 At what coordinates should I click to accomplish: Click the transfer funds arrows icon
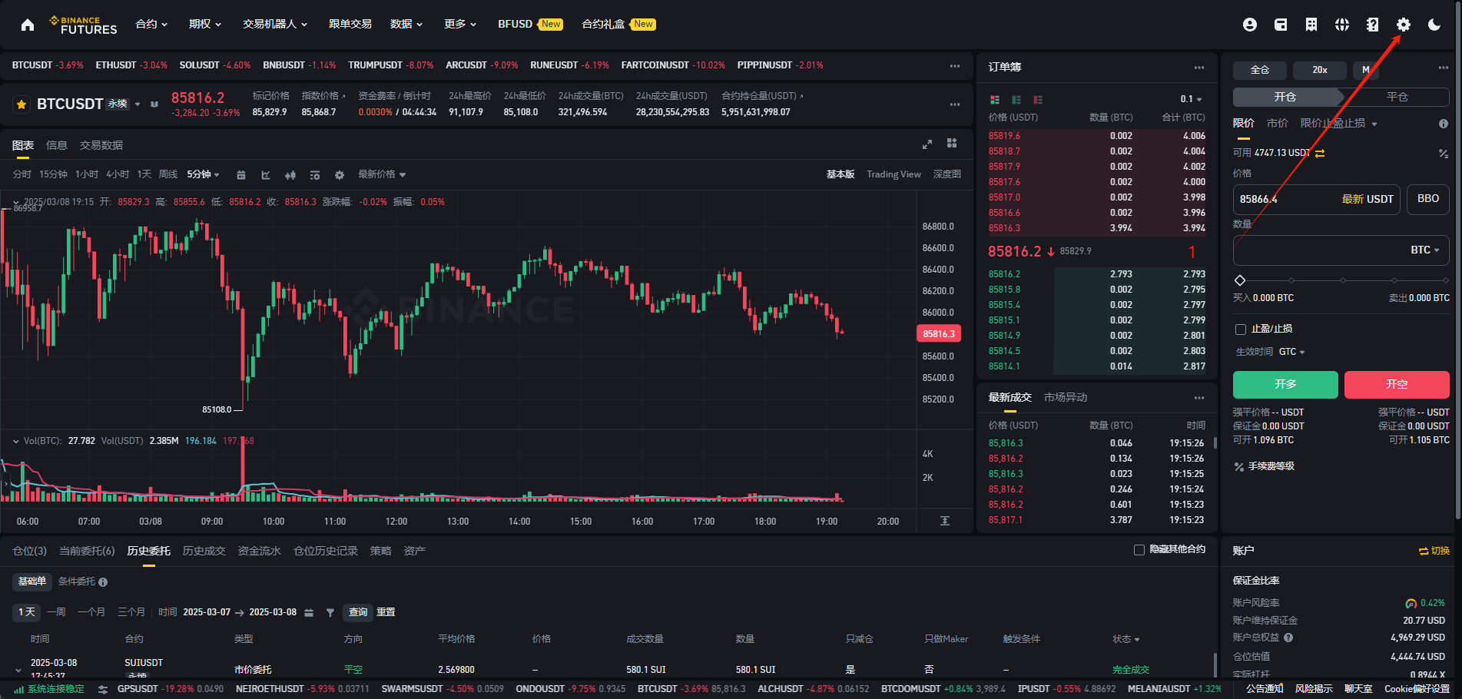pyautogui.click(x=1320, y=153)
